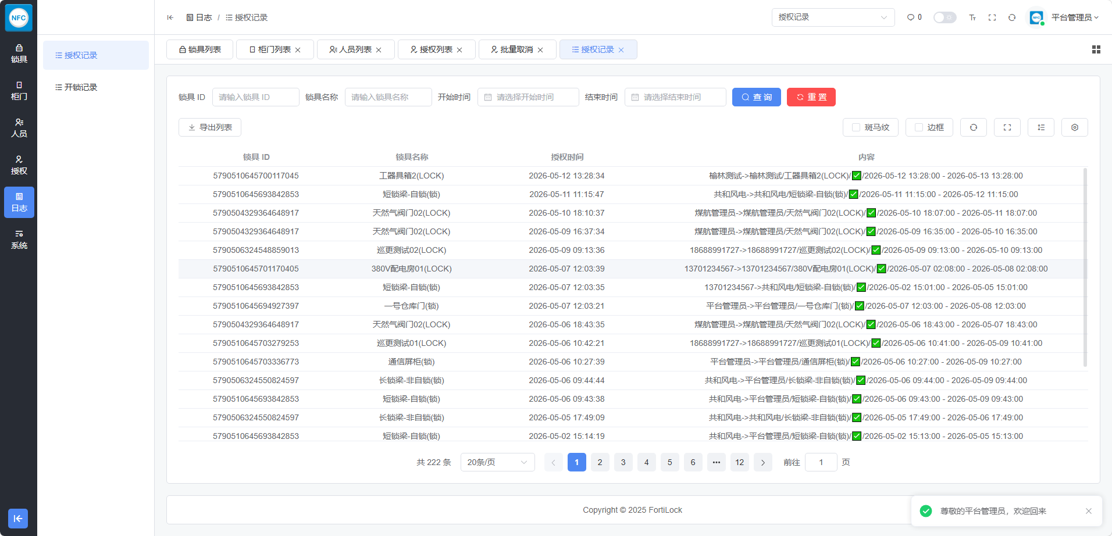Toggle table fullscreen toolbar icon
1112x536 pixels.
1007,127
